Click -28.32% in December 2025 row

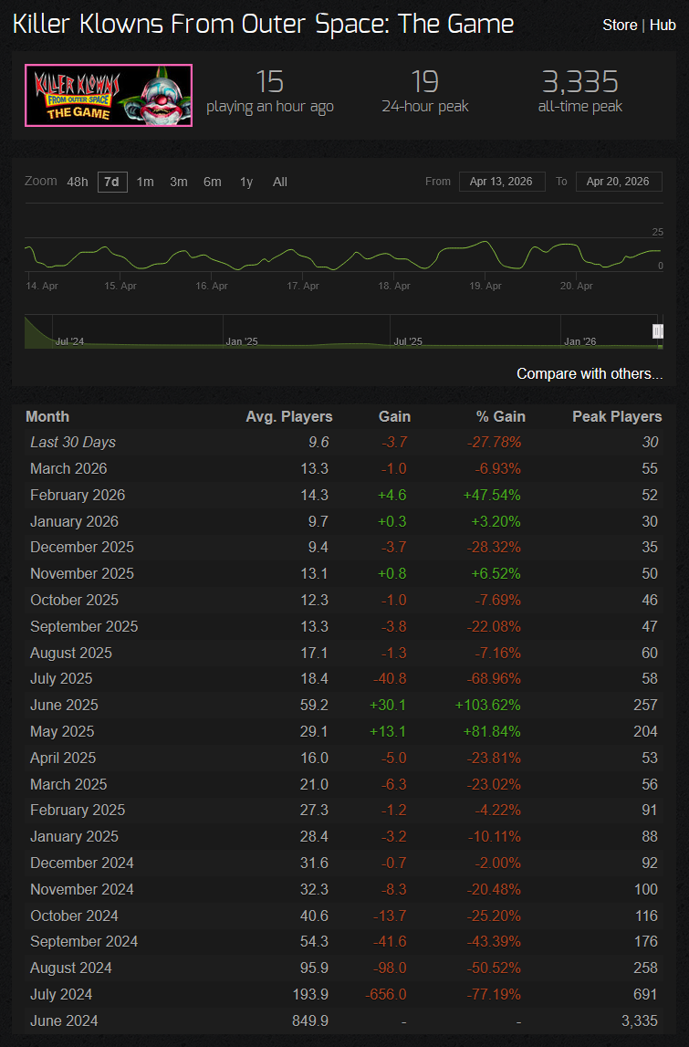(494, 548)
